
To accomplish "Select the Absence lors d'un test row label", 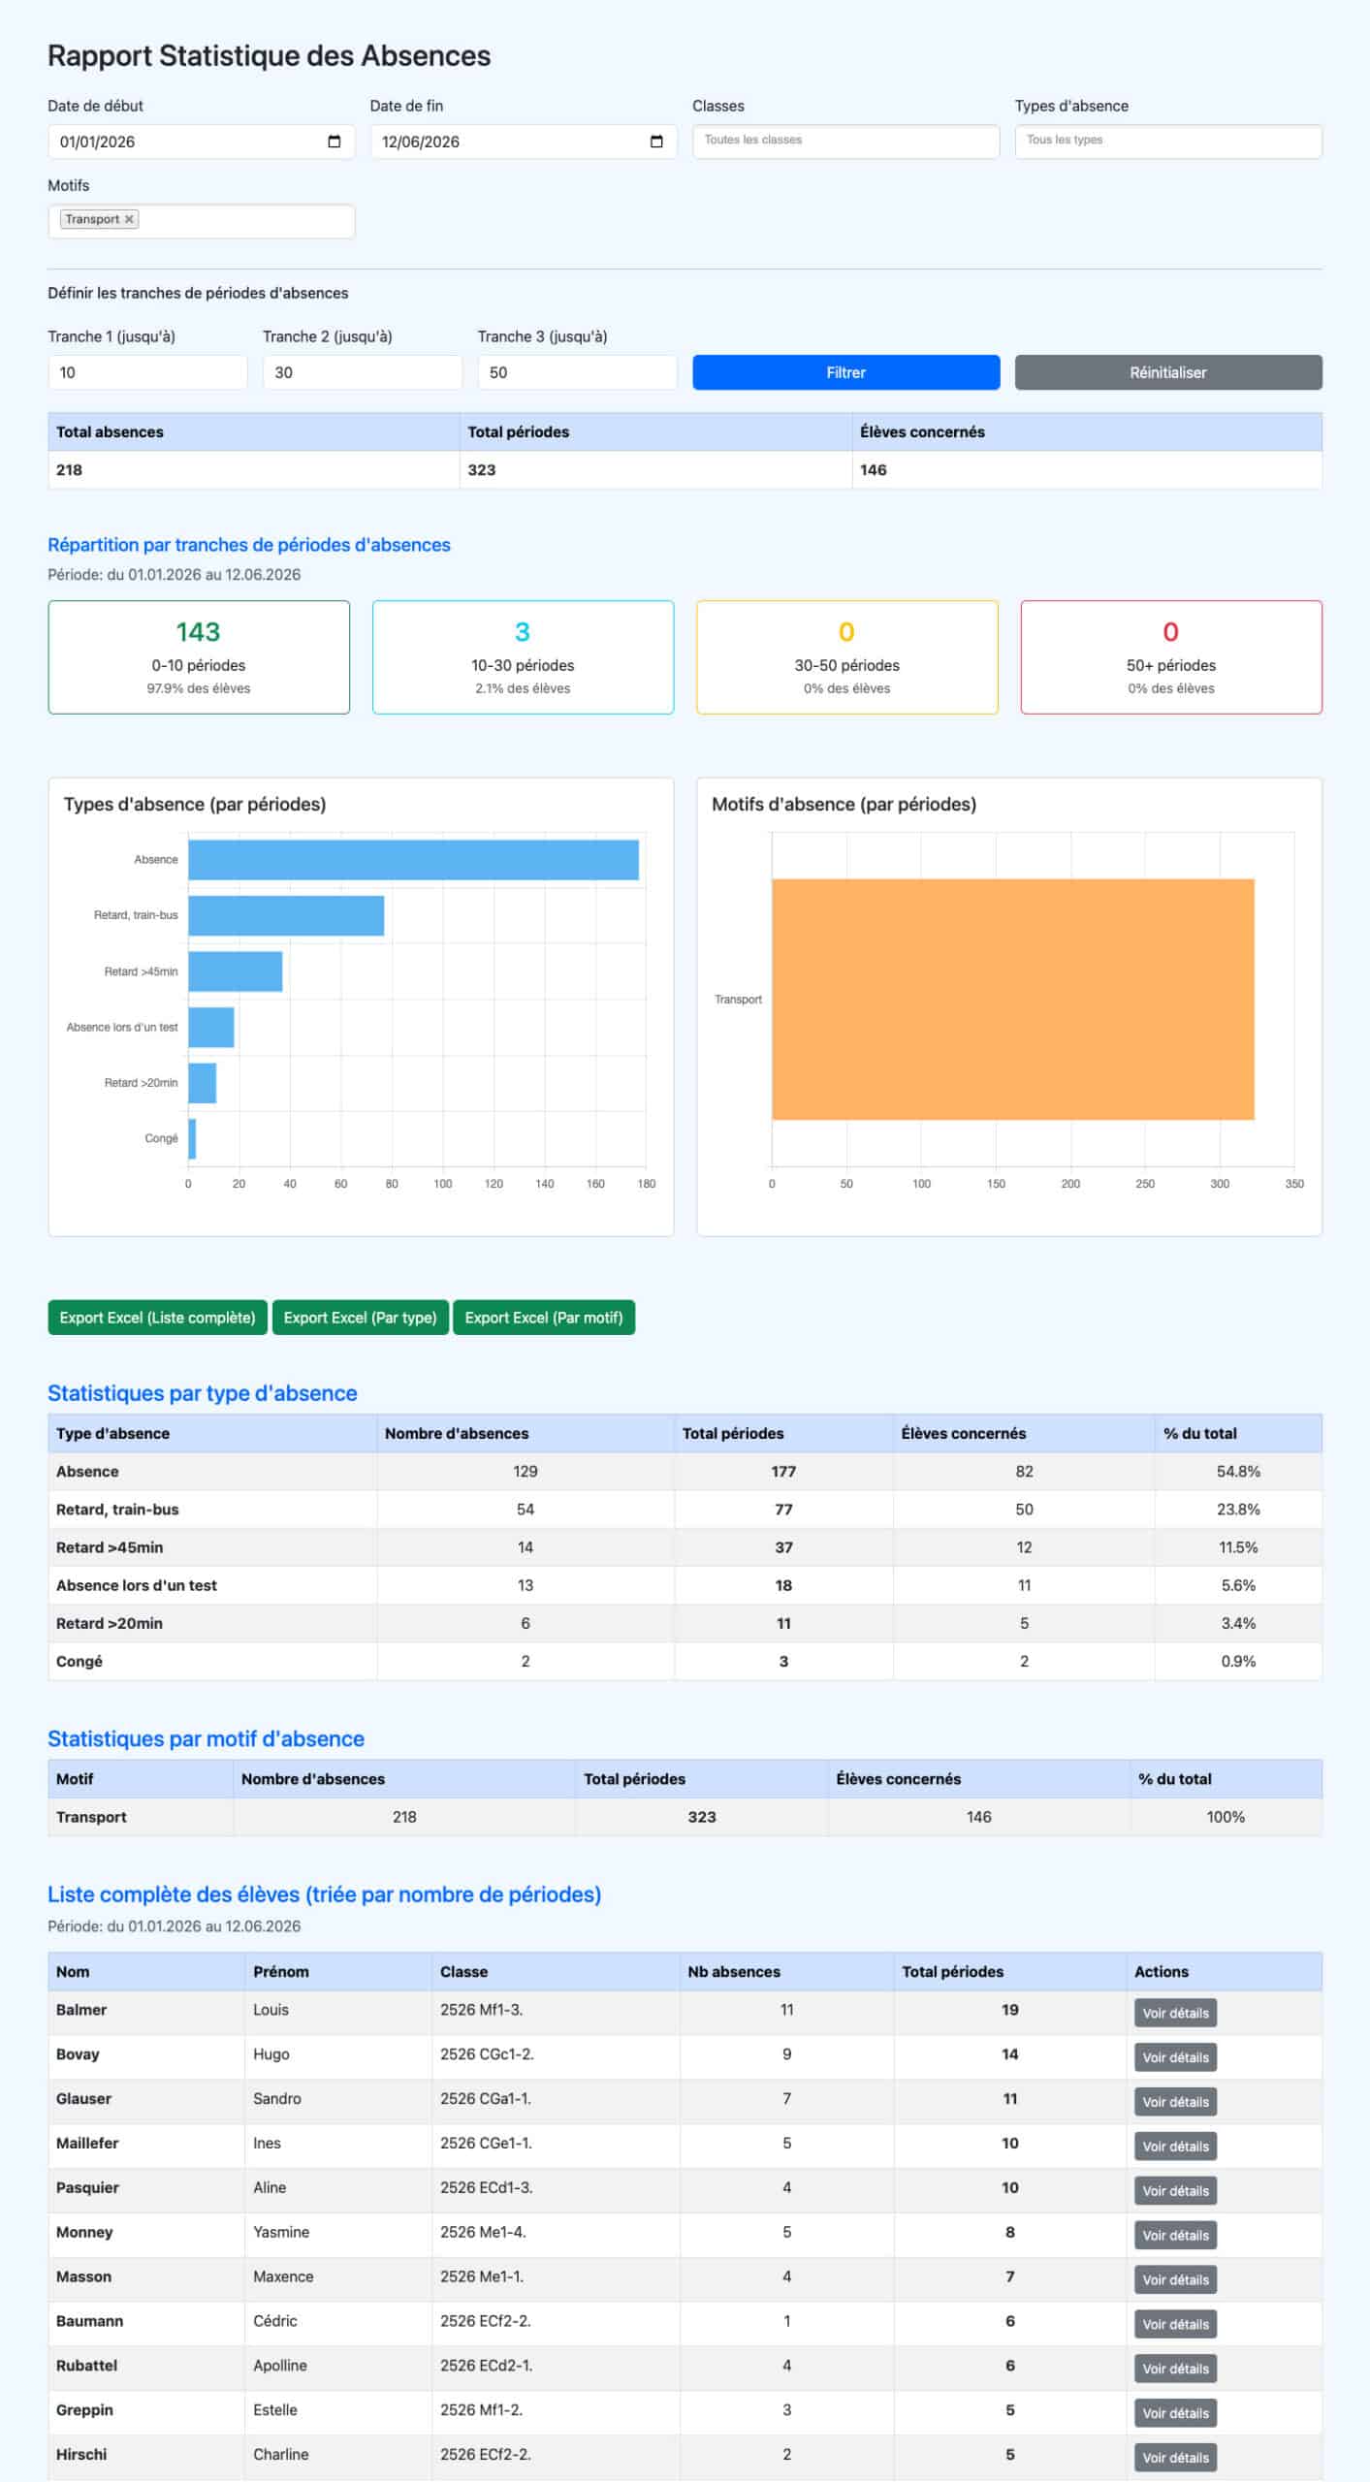I will click(137, 1585).
